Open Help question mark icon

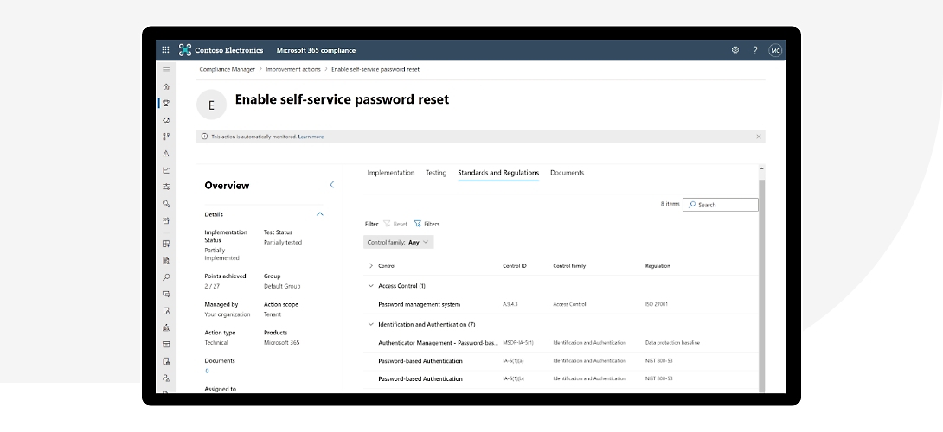click(x=754, y=50)
